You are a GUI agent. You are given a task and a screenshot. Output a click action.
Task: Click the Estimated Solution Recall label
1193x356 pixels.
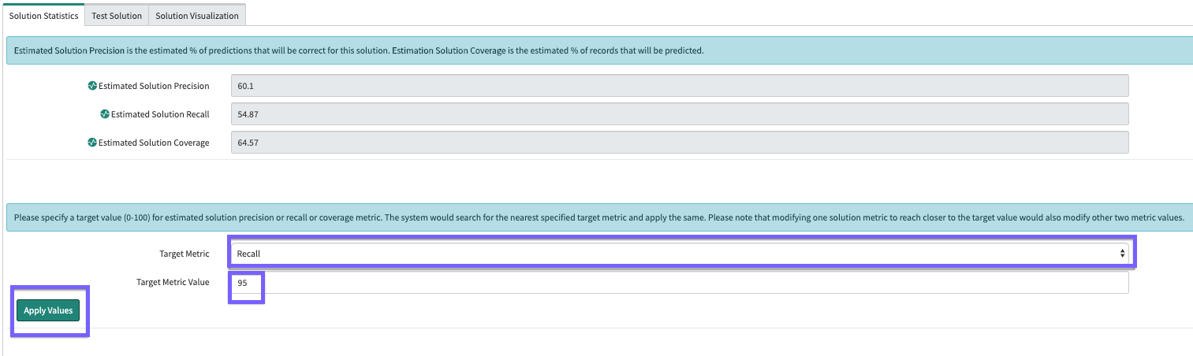pos(160,114)
